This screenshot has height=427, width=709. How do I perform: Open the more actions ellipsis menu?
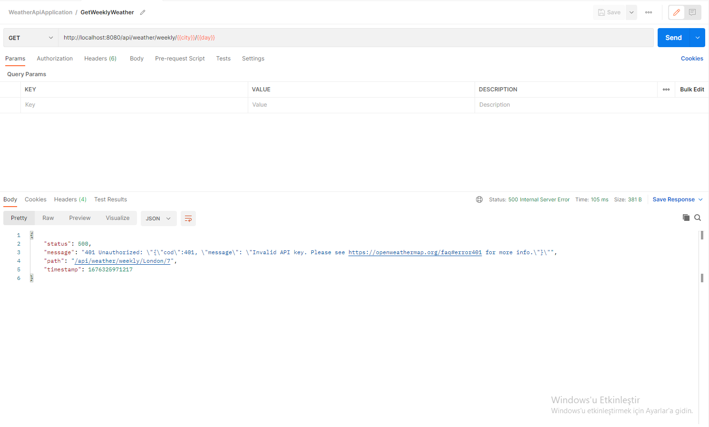648,12
